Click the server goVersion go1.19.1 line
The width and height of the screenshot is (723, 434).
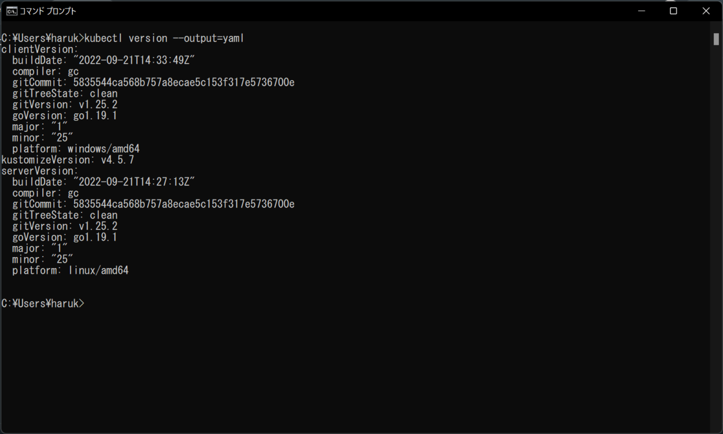pos(64,237)
